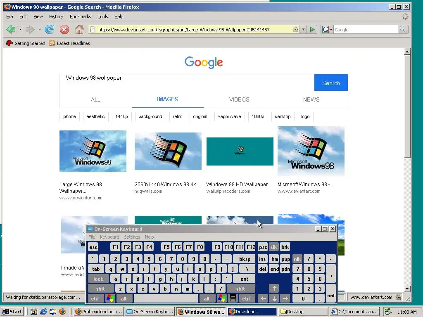Image resolution: width=423 pixels, height=317 pixels.
Task: Click the search magnifier icon in toolbar
Action: click(403, 29)
